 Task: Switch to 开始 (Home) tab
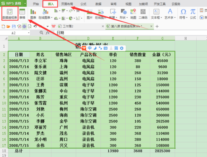[x=36, y=4]
